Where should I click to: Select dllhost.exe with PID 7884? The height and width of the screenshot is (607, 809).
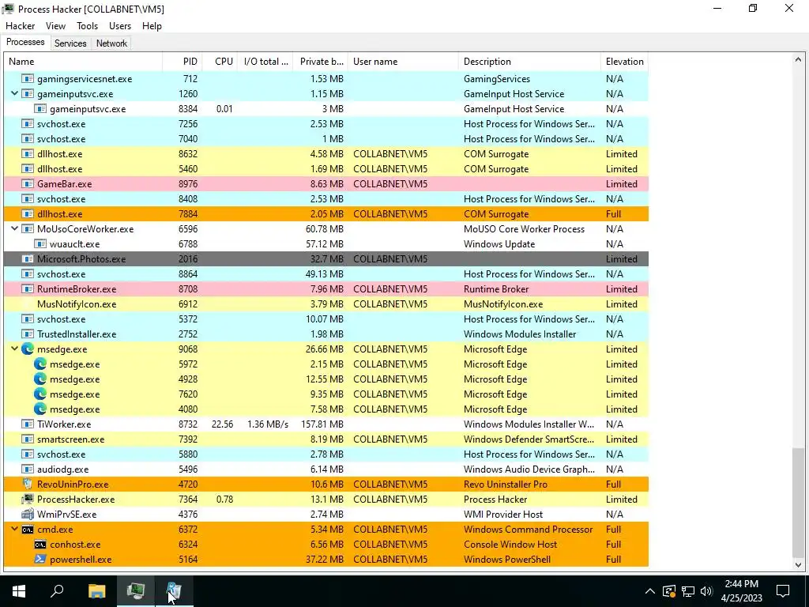tap(326, 214)
